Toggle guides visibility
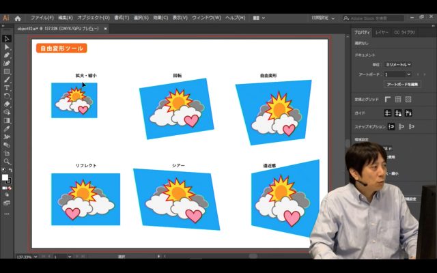Screen dimensions: 437x273 388,113
